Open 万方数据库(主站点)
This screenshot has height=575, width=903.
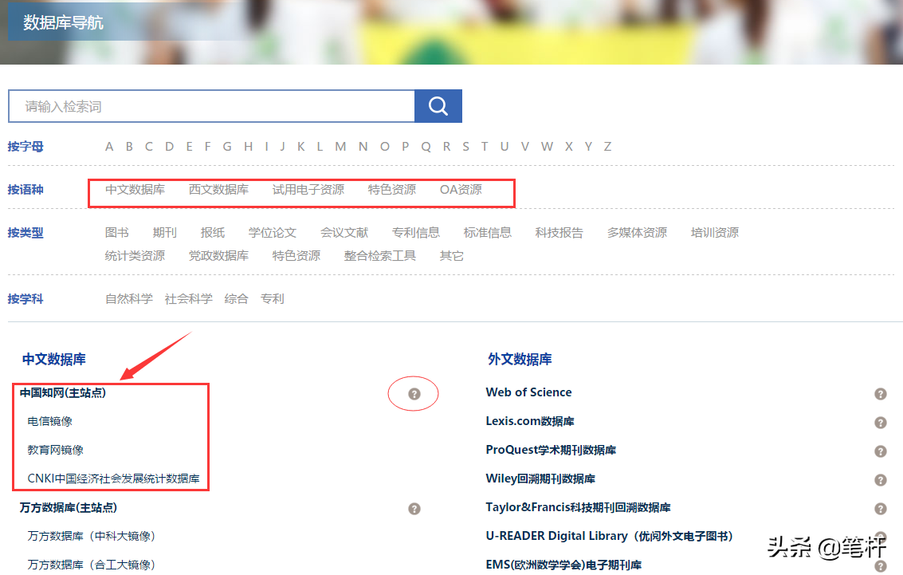point(69,507)
